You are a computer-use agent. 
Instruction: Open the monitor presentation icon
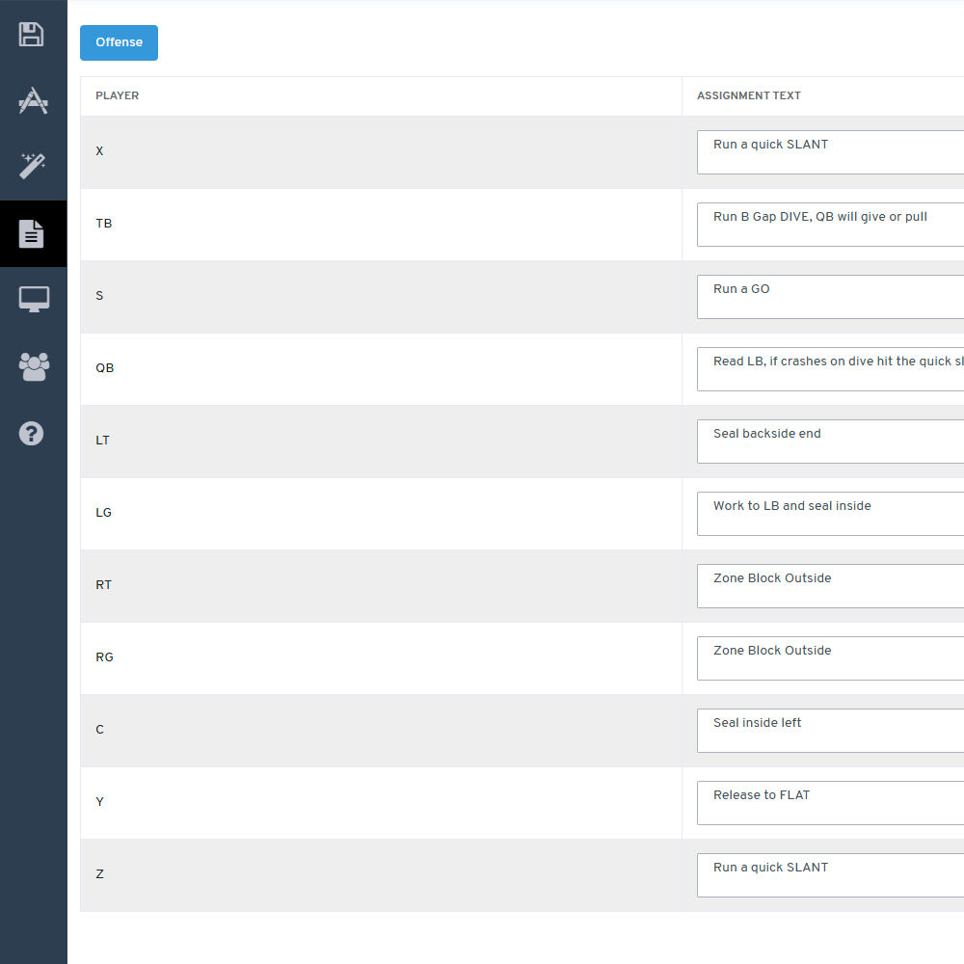[34, 300]
